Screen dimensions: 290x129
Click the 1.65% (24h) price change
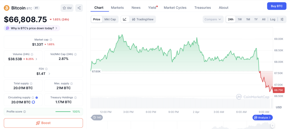[x=59, y=19]
